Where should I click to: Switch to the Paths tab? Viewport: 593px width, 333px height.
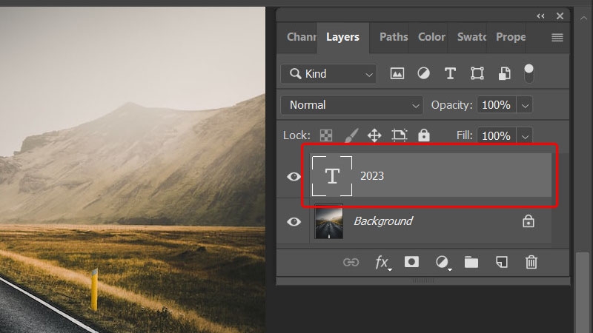click(x=394, y=37)
